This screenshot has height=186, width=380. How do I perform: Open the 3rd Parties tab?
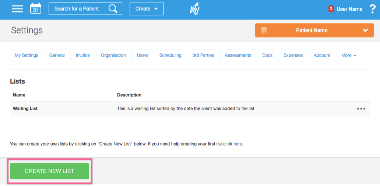point(203,56)
